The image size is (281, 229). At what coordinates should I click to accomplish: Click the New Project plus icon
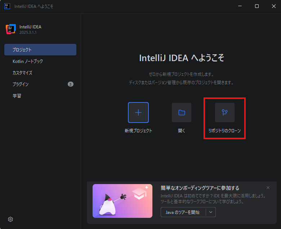138,113
